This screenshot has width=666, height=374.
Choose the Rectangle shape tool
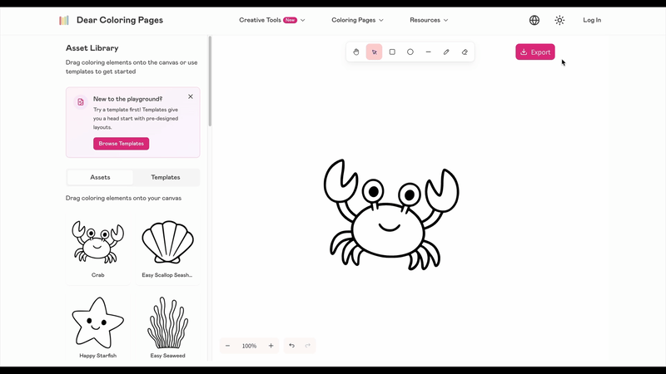pos(392,52)
